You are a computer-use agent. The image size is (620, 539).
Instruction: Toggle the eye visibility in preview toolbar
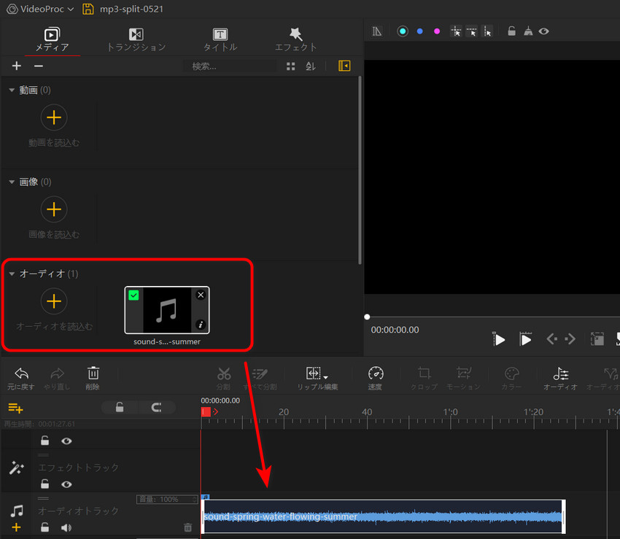coord(544,31)
